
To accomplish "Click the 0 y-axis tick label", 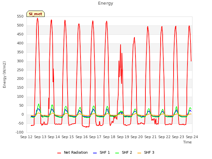I will click(x=23, y=114).
